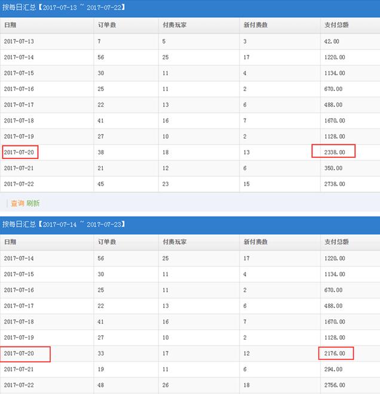Viewport: 380px width, 394px height.
Task: Select payment total 2756.00
Action: [335, 385]
